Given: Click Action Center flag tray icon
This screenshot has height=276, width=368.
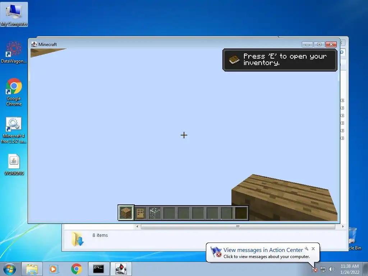Looking at the screenshot, I should (314, 270).
